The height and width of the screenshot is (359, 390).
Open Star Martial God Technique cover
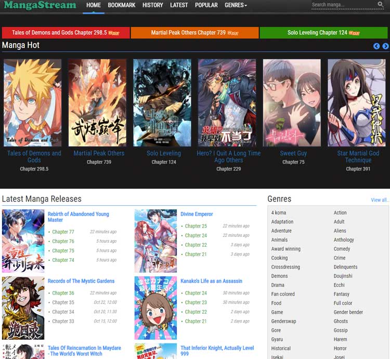click(357, 102)
